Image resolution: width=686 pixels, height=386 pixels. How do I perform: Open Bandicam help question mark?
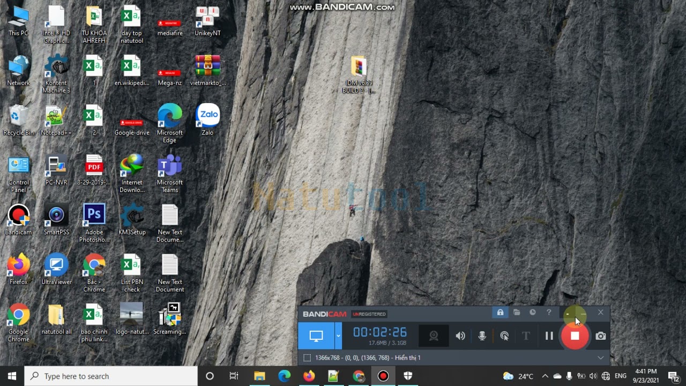pyautogui.click(x=549, y=313)
